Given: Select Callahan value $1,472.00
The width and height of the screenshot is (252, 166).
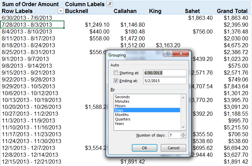Looking at the screenshot, I should (133, 38).
